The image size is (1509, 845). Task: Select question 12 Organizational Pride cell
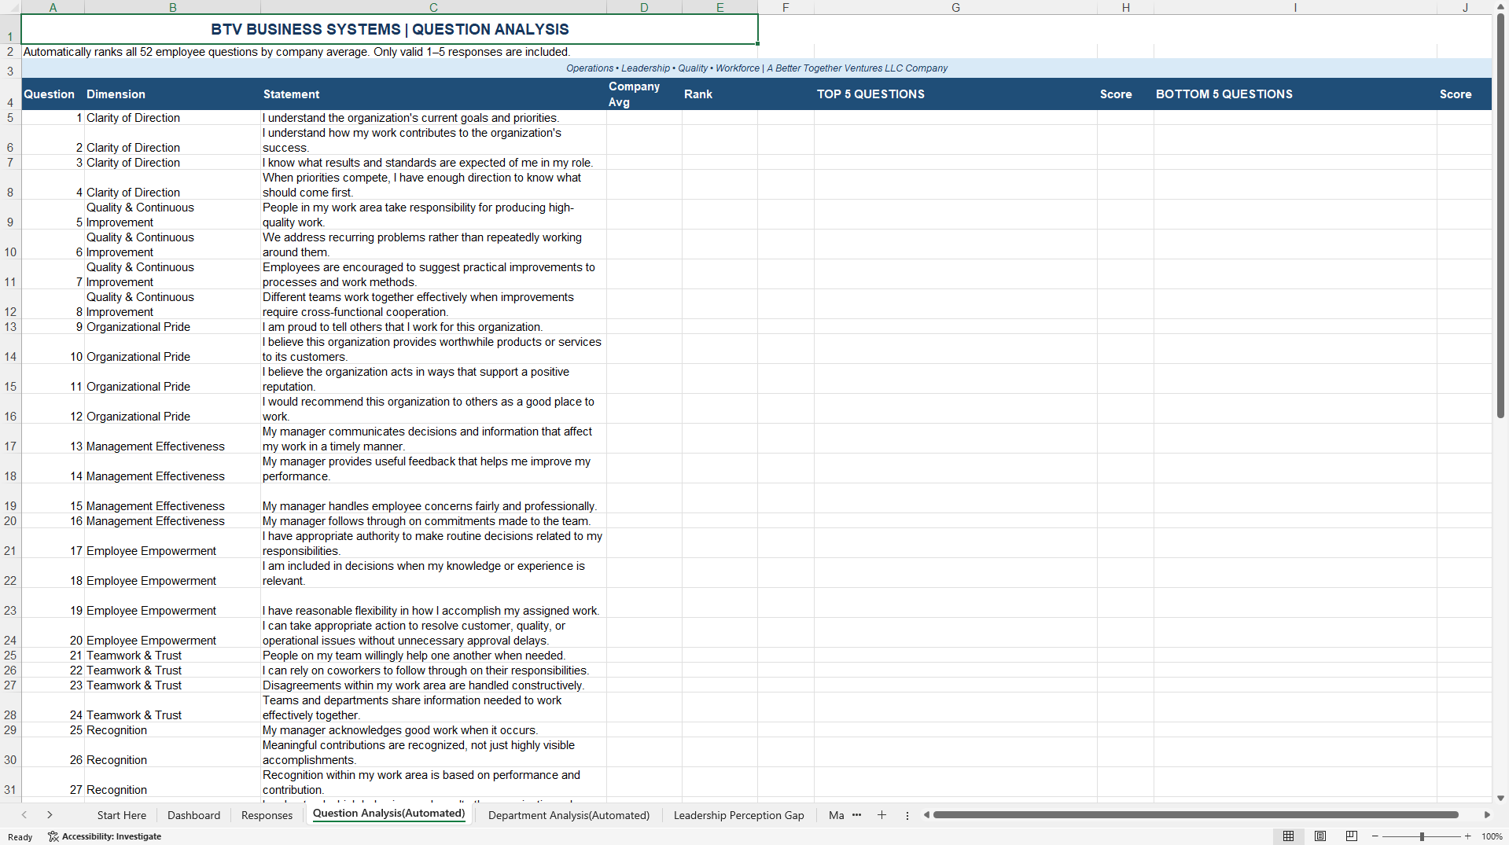172,409
